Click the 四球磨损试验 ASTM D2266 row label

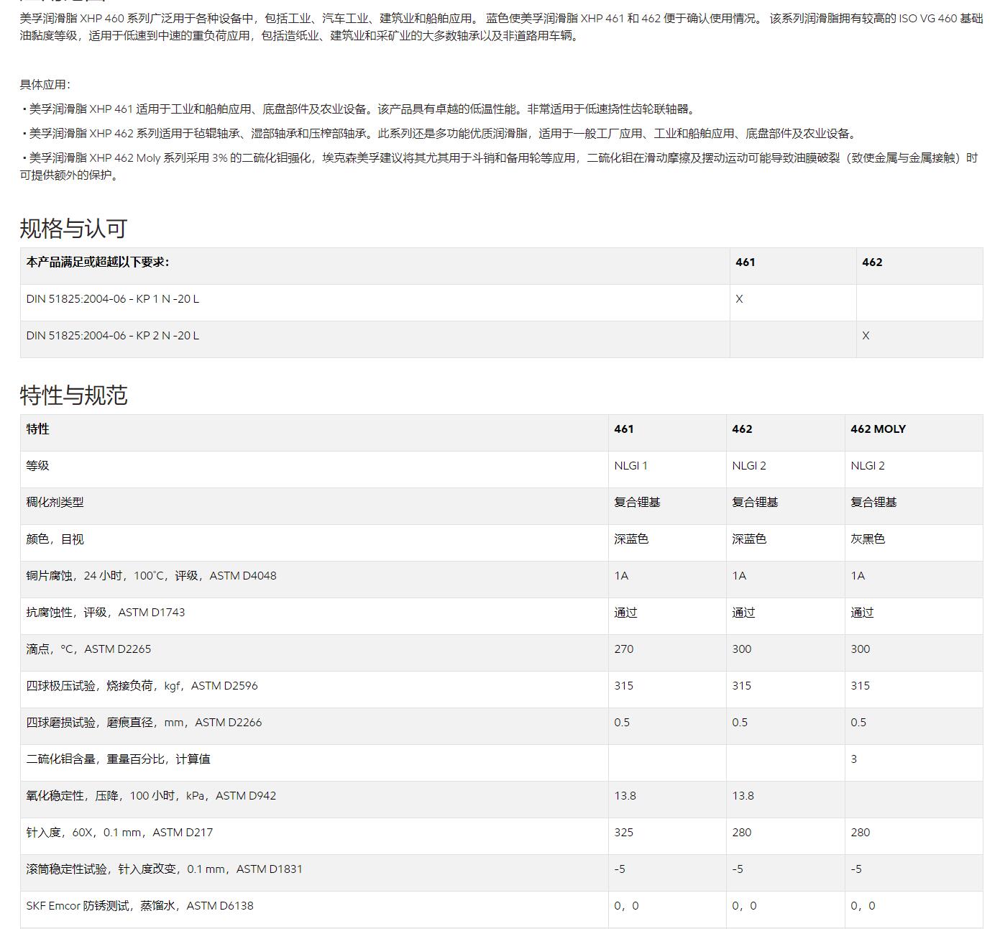coord(144,723)
